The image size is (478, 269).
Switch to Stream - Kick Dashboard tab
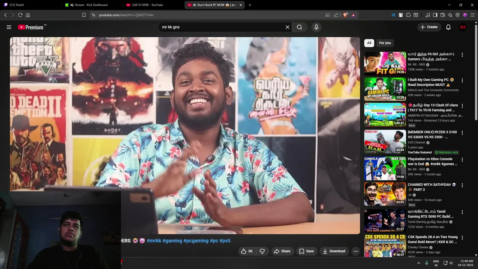click(x=91, y=5)
